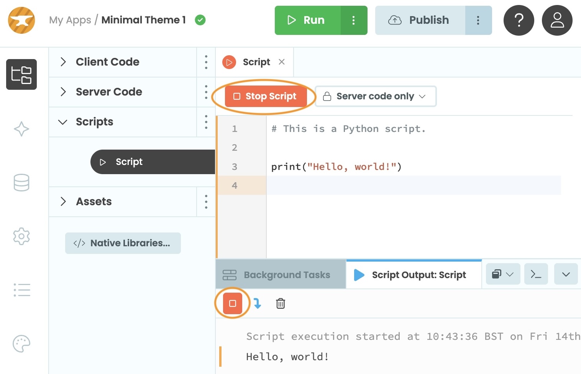Open the App Browser sidebar icon
This screenshot has width=581, height=374.
coord(21,74)
